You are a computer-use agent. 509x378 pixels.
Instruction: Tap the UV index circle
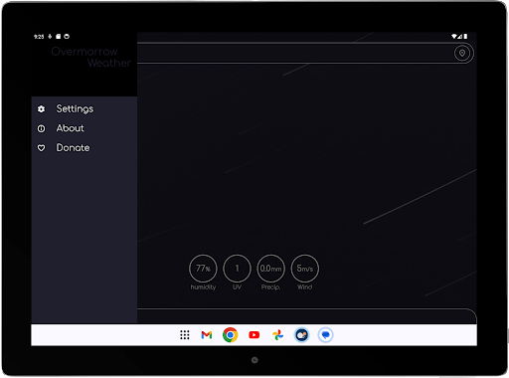(237, 269)
